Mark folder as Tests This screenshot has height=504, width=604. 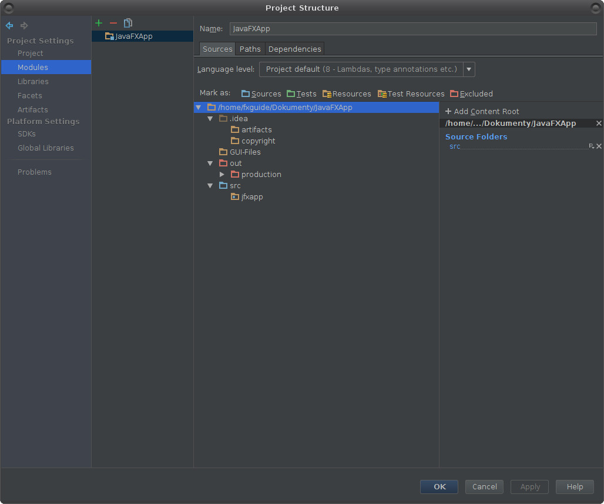point(301,94)
